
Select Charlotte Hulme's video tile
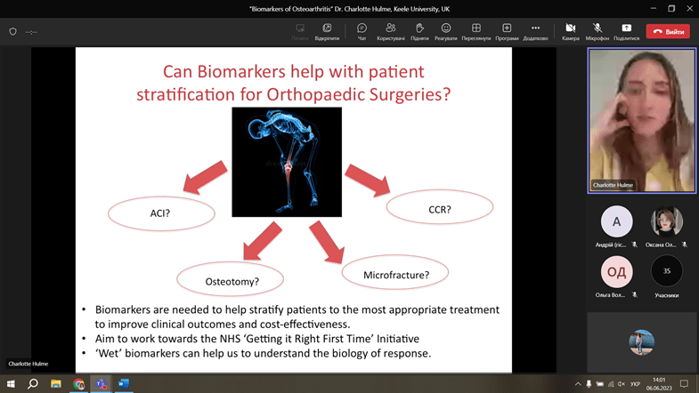(641, 120)
